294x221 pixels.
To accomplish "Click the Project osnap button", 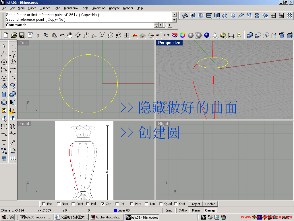I will pyautogui.click(x=195, y=204).
